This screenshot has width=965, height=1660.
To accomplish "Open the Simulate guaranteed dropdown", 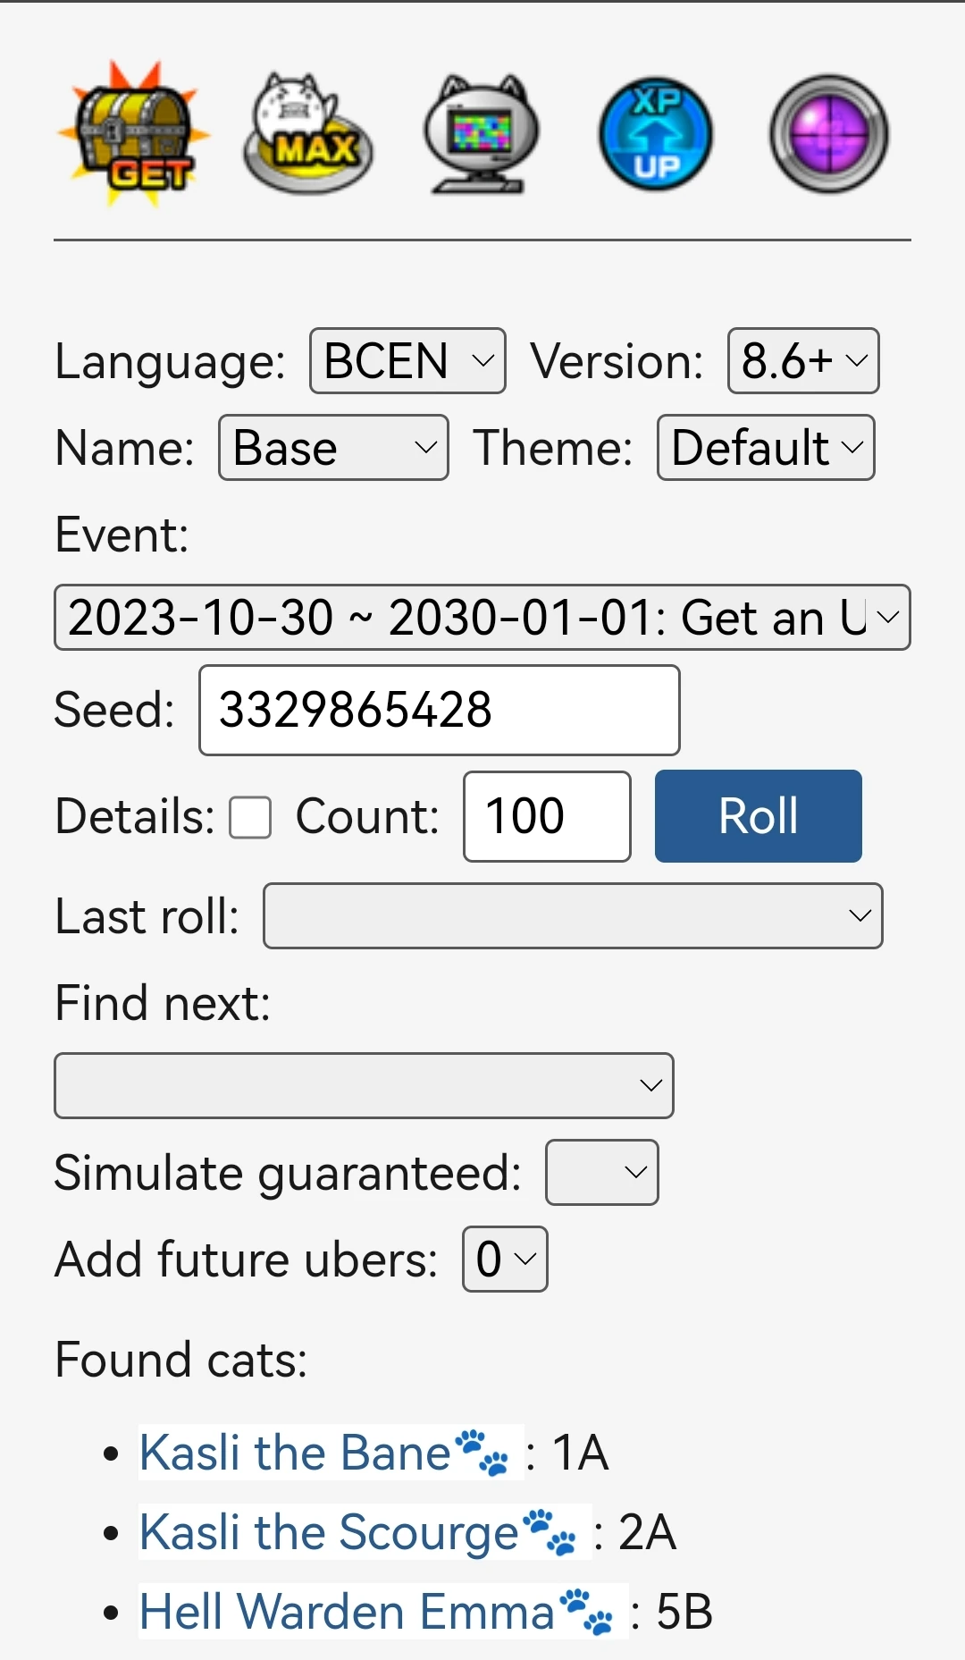I will coord(601,1173).
